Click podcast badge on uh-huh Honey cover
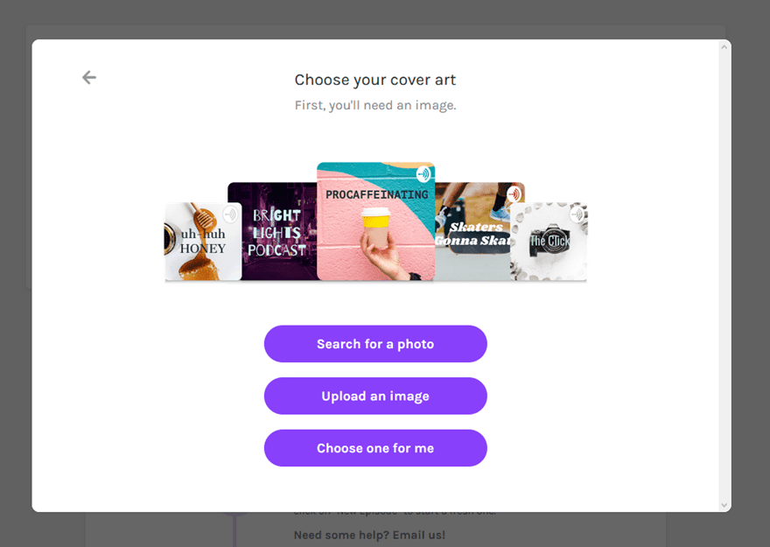This screenshot has height=547, width=770. pos(230,214)
